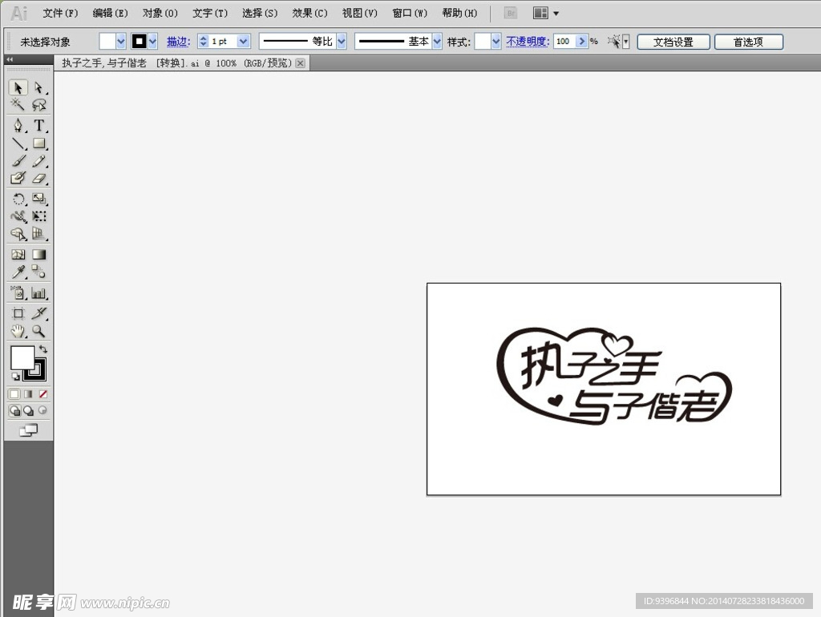The image size is (821, 617).
Task: Click the 文档设置 button
Action: coord(673,41)
